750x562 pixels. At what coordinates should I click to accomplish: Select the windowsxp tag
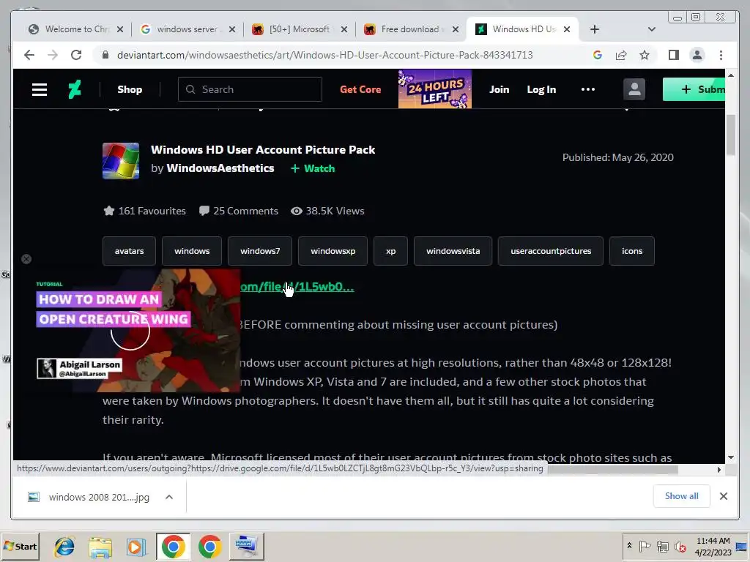[333, 251]
